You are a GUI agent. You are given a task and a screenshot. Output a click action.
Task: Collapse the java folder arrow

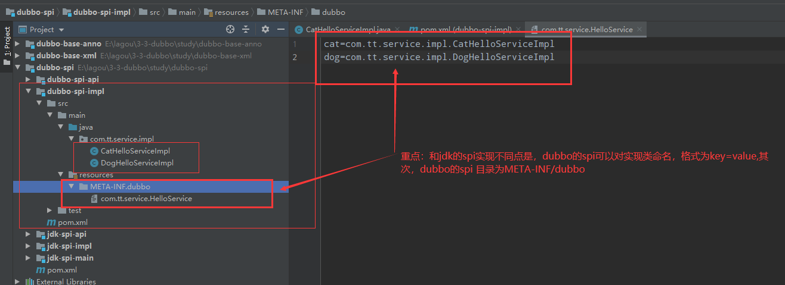[x=60, y=127]
